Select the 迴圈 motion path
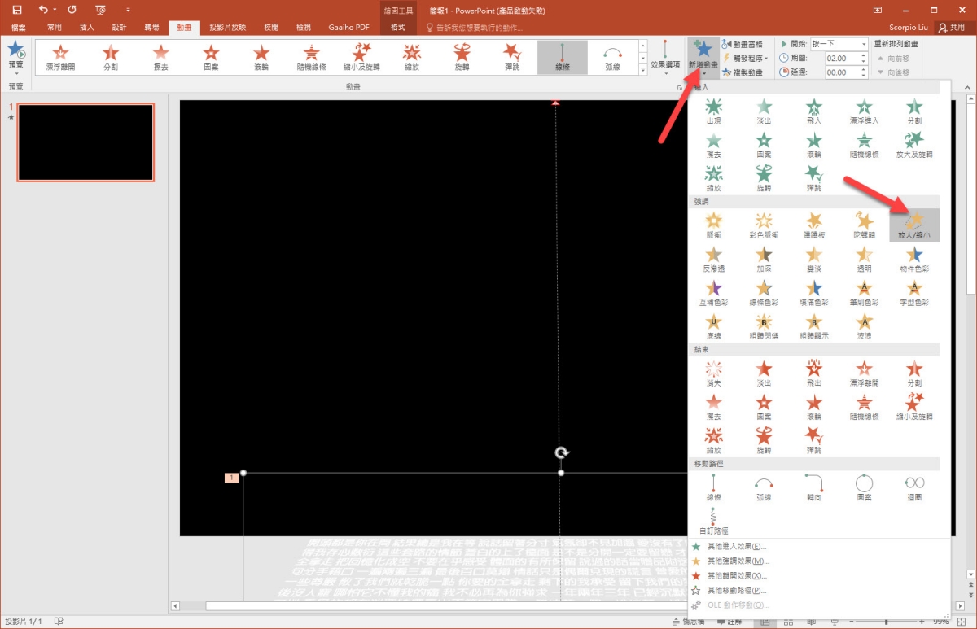977x629 pixels. [914, 488]
